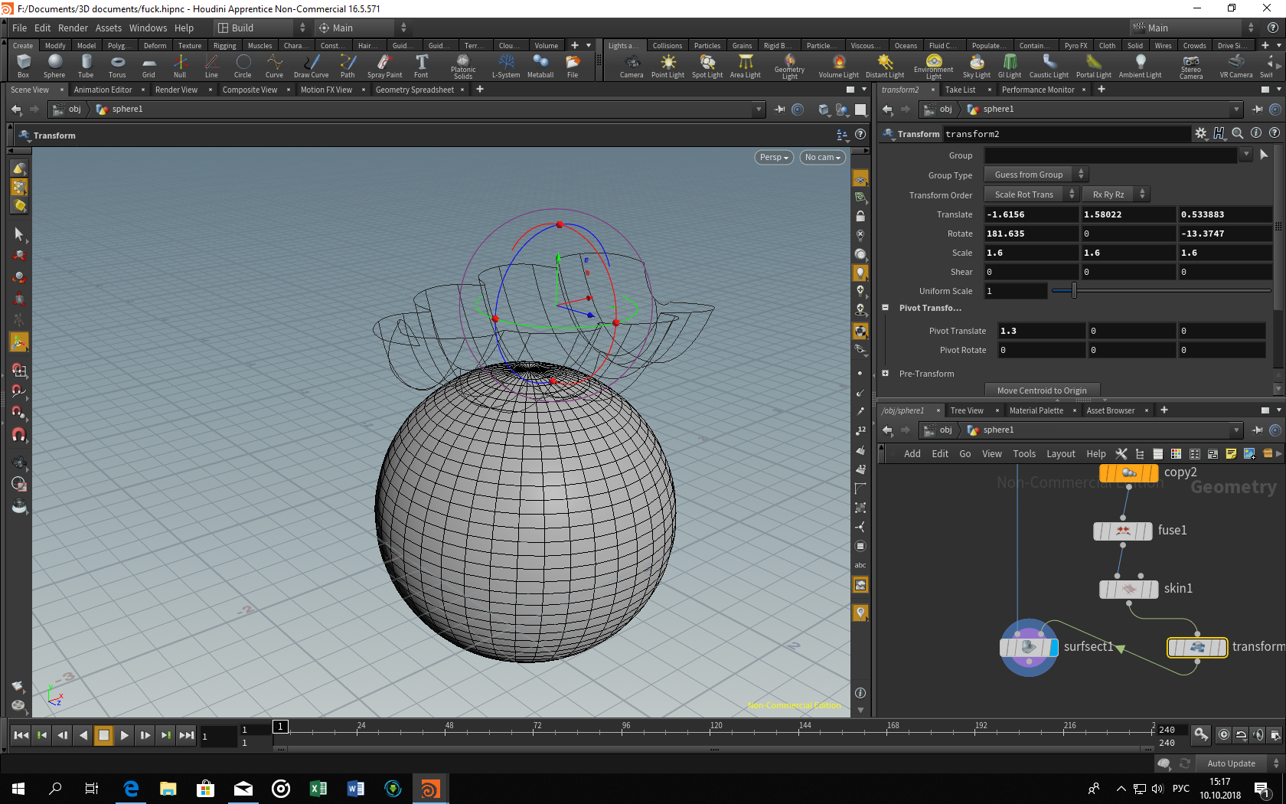Collapse the Pivot Transform section
This screenshot has height=804, width=1286.
click(886, 308)
